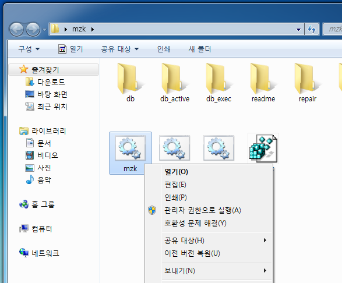Click the 문서 document icon
Screen dimensions: 342x283
30,143
